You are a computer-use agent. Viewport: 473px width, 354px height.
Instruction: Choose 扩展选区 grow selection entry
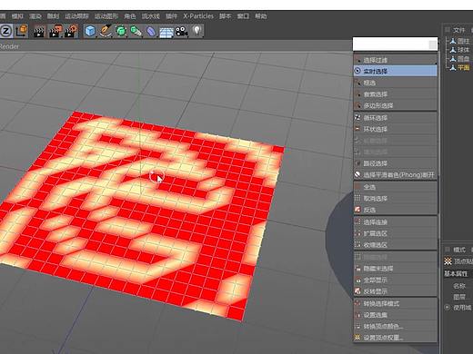pos(396,233)
